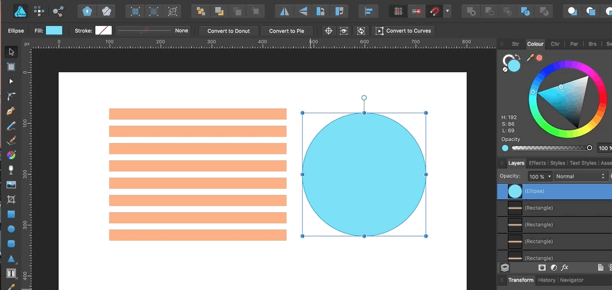Click the Flip Horizontal icon

(x=285, y=11)
